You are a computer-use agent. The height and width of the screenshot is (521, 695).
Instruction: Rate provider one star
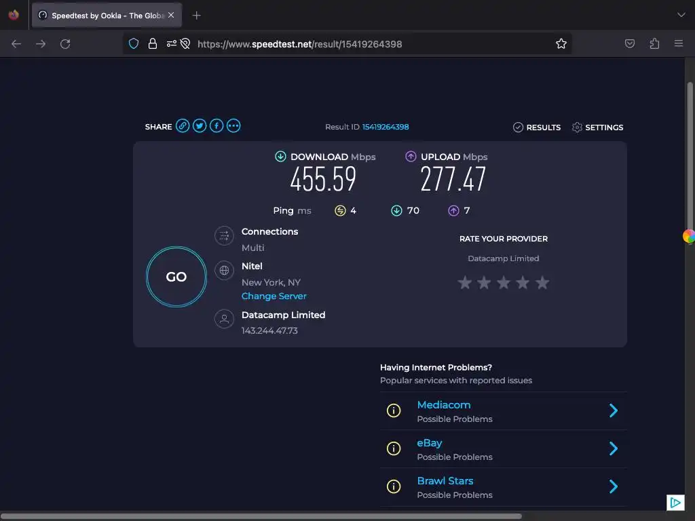click(465, 282)
